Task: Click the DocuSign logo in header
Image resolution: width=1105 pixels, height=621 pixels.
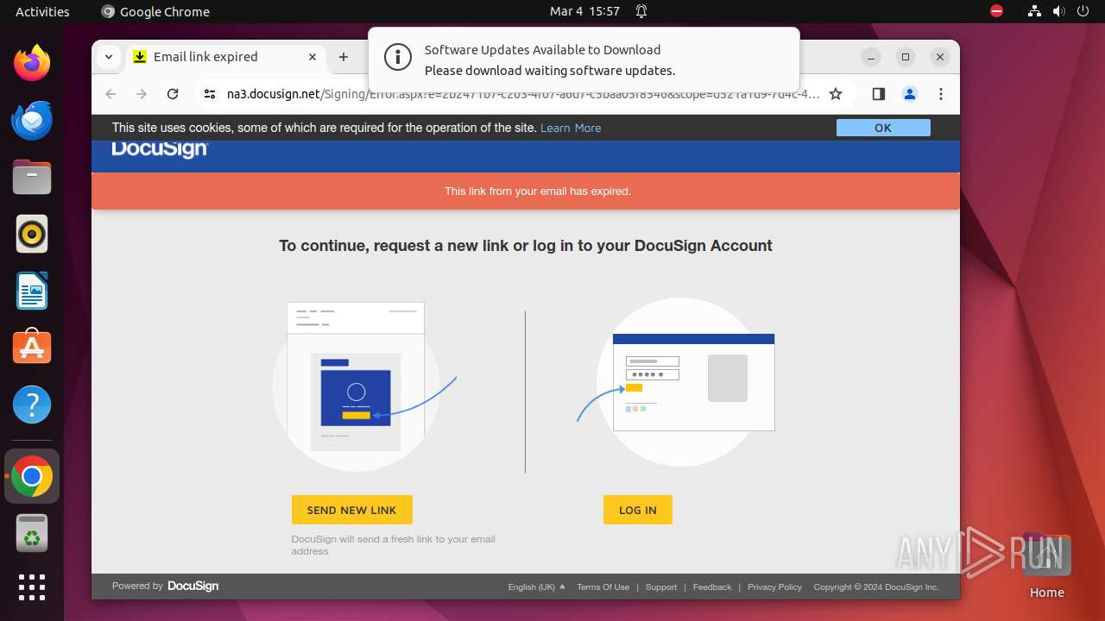Action: (x=160, y=149)
